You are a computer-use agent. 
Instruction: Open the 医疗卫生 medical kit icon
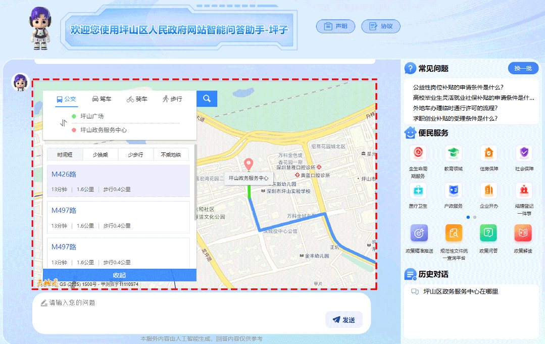[x=418, y=191]
